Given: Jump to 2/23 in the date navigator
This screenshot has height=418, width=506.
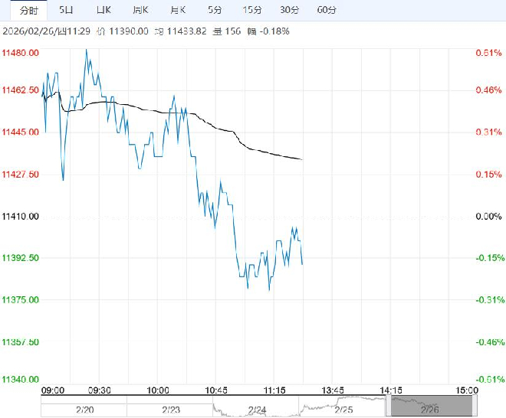Looking at the screenshot, I should point(170,410).
